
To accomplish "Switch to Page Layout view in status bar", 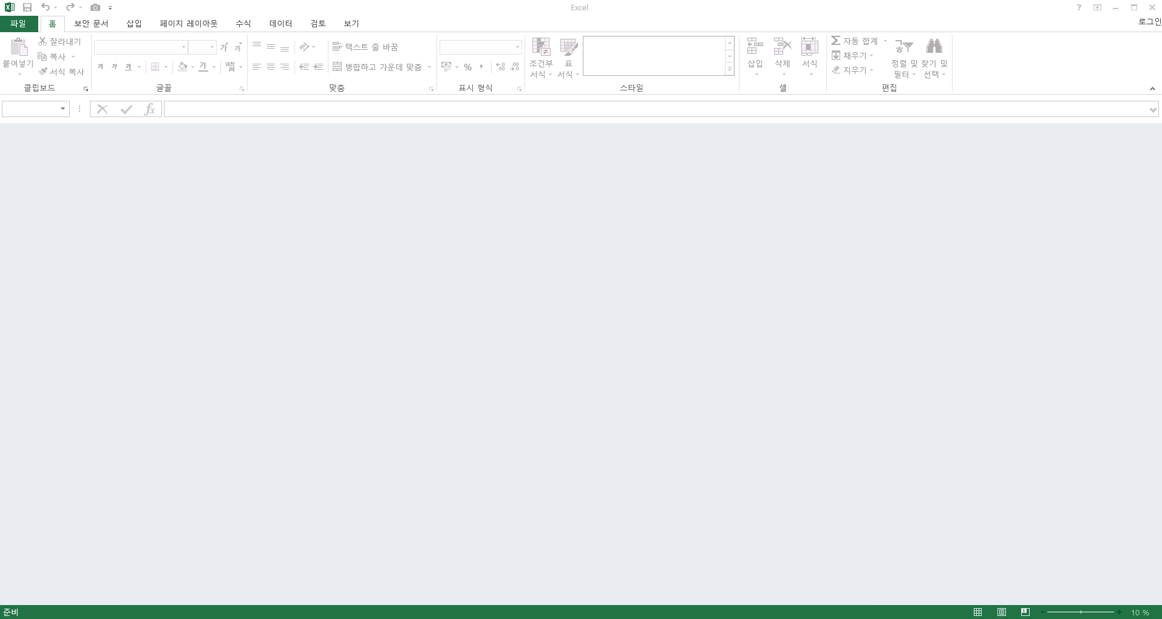I will coord(1002,612).
